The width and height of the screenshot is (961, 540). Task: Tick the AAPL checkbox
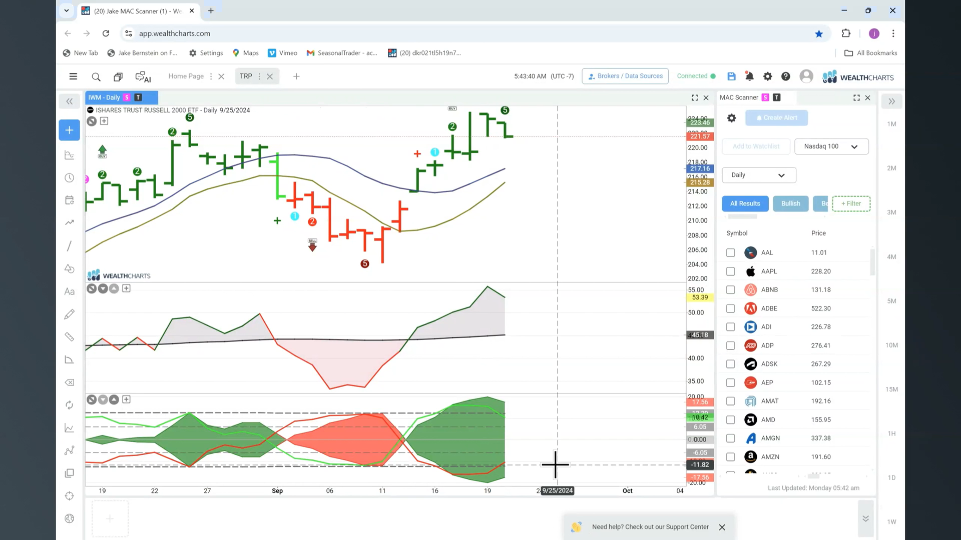tap(730, 271)
